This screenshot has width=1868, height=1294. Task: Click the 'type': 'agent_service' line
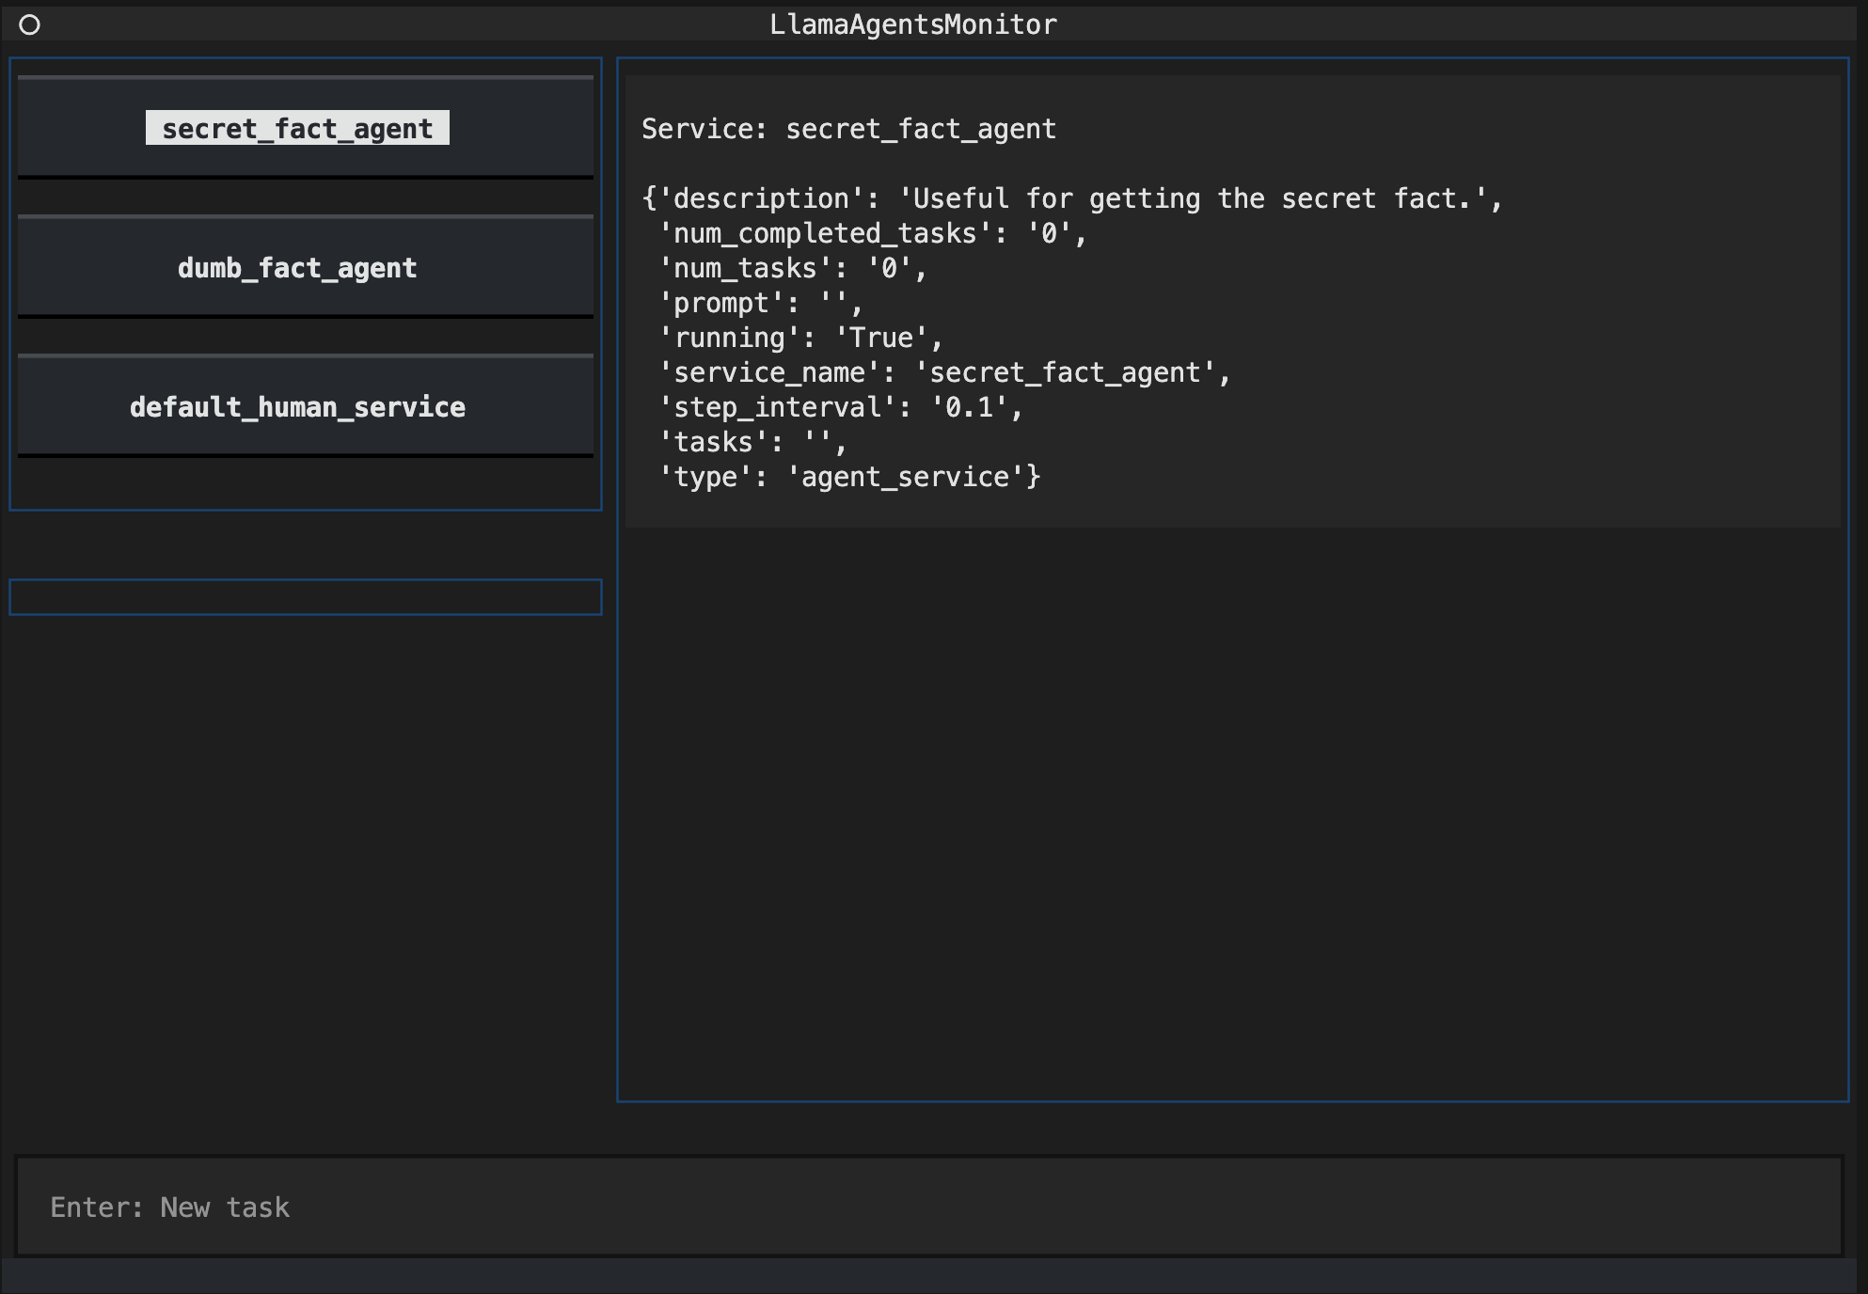click(x=848, y=477)
